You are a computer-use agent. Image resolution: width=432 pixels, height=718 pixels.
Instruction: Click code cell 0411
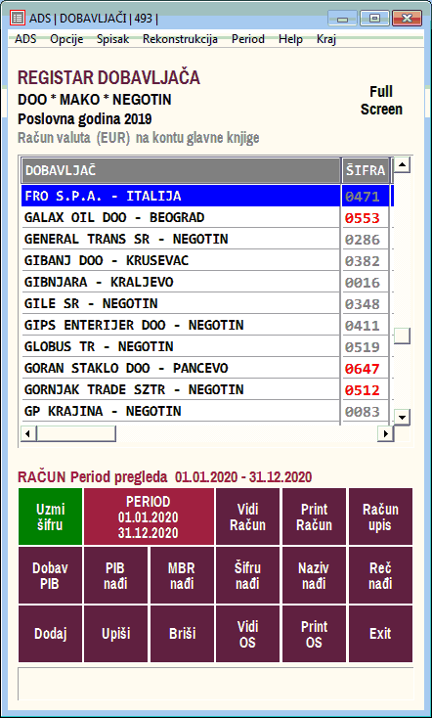(366, 325)
